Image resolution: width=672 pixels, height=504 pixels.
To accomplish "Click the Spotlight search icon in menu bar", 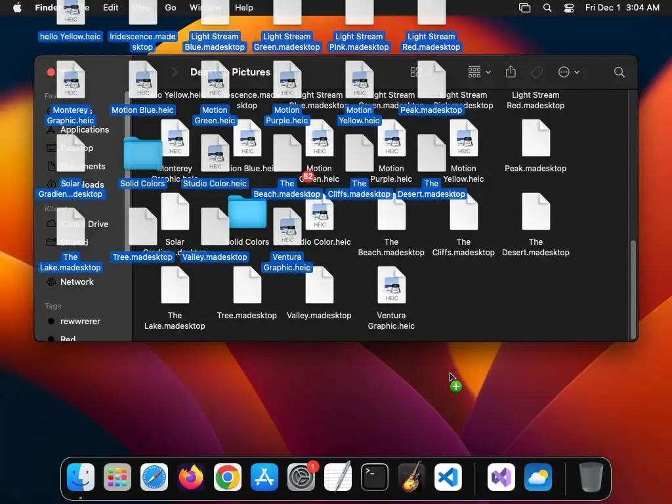I will coord(547,8).
